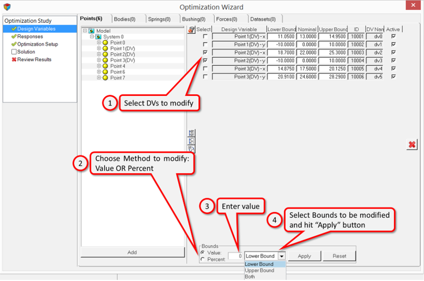Click the yellow sphere icon of Point 3(DV)

click(x=106, y=60)
